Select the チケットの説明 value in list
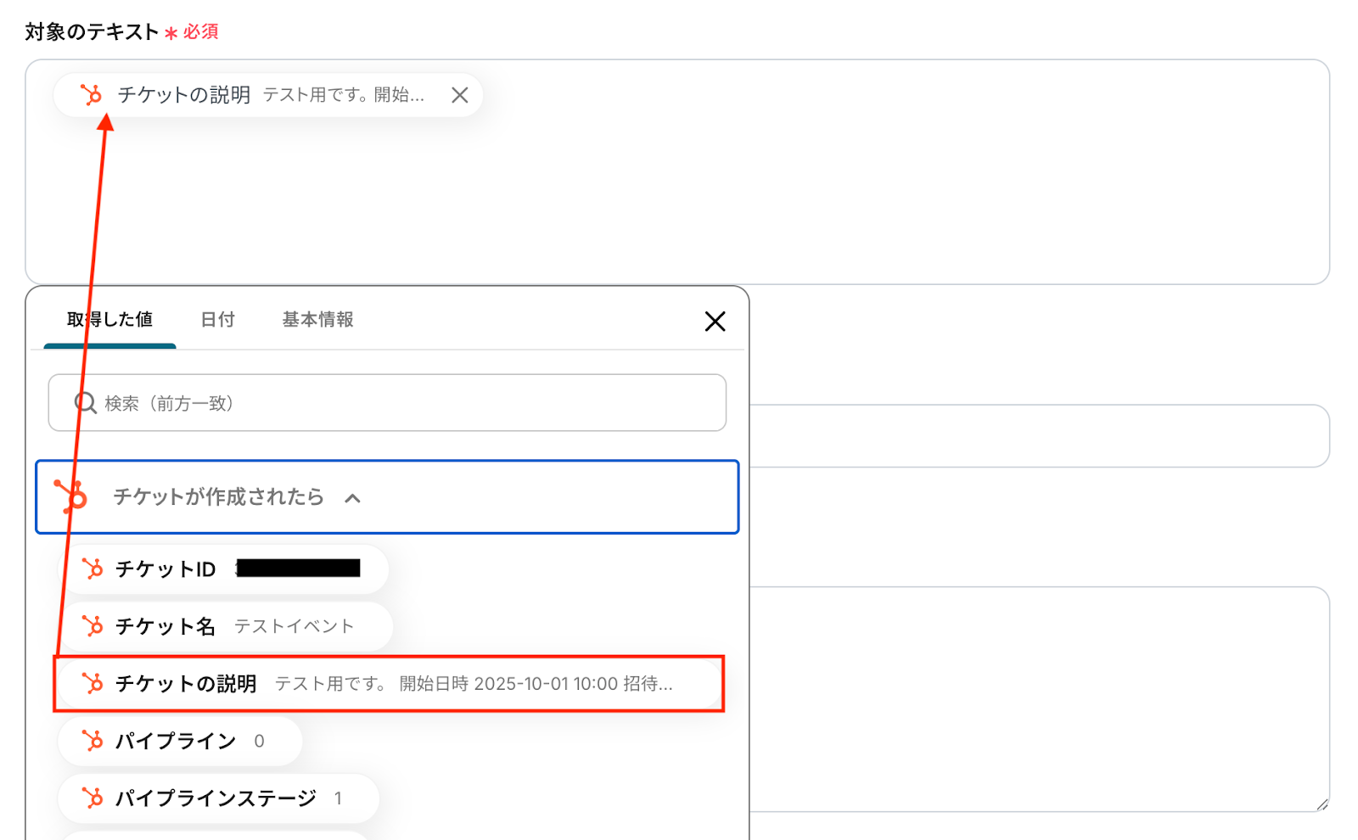1358x840 pixels. 388,684
